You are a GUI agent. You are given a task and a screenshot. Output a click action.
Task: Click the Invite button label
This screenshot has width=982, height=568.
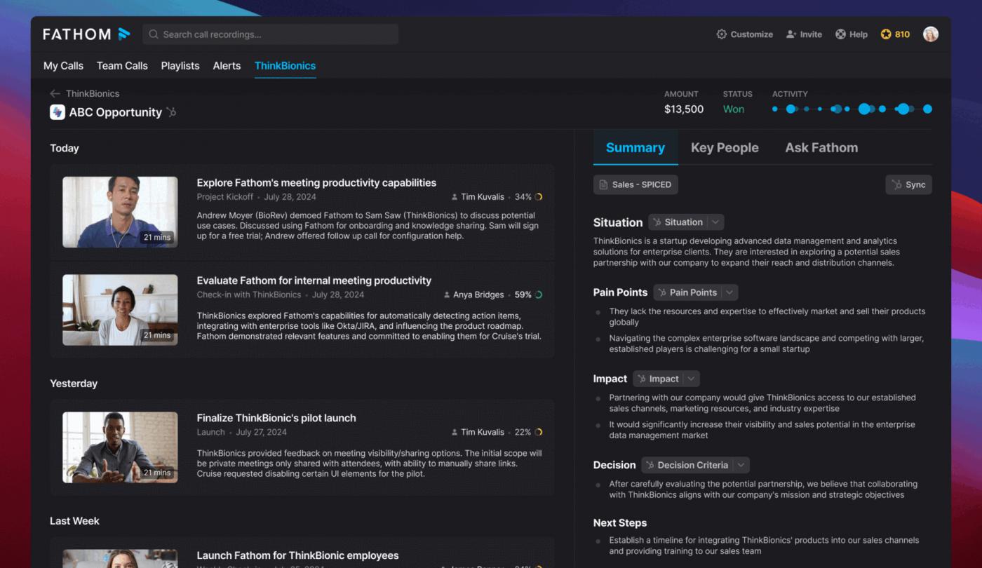[811, 34]
